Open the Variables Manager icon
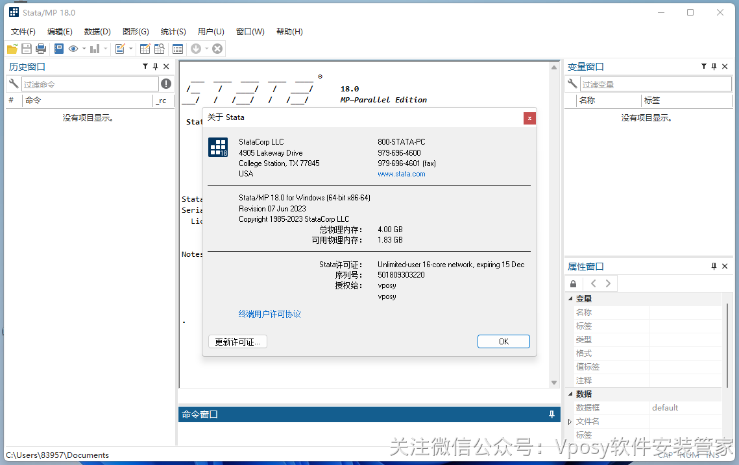739x465 pixels. click(x=178, y=49)
